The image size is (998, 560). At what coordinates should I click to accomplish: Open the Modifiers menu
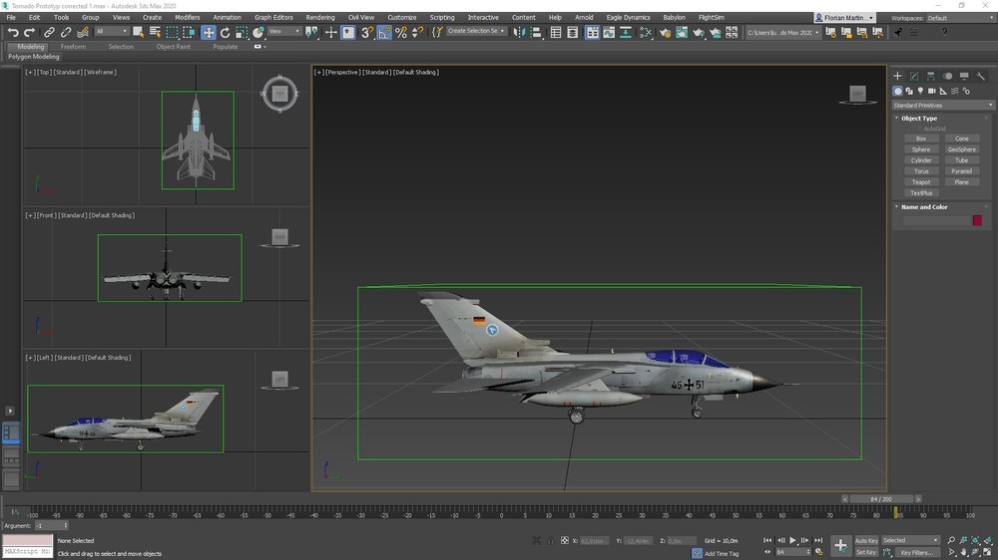tap(187, 17)
